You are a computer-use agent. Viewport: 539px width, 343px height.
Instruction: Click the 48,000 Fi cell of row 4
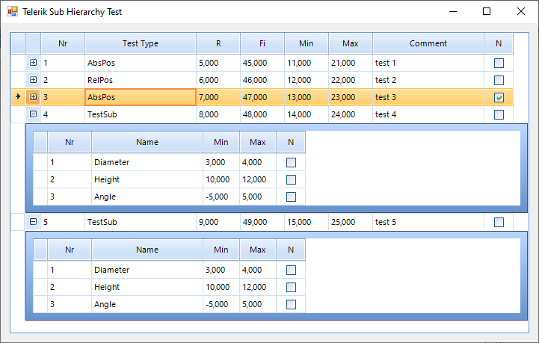point(262,114)
